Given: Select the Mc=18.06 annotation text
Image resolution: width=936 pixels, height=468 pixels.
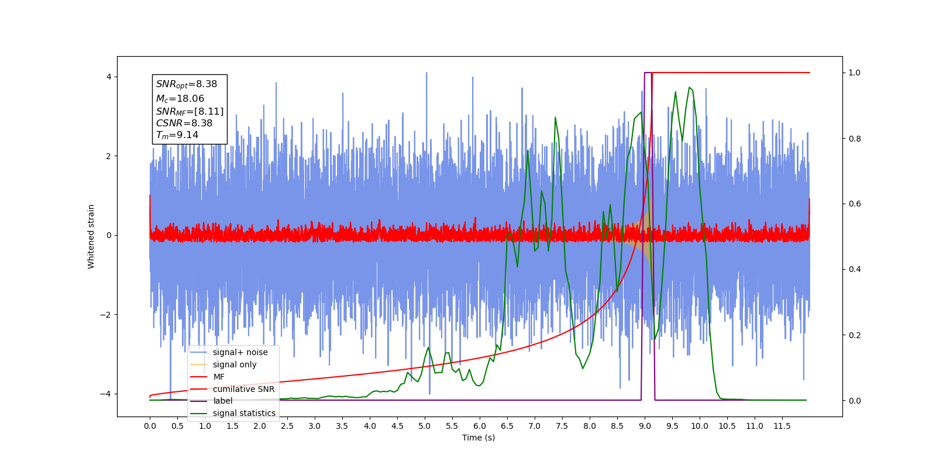Looking at the screenshot, I should pyautogui.click(x=180, y=99).
